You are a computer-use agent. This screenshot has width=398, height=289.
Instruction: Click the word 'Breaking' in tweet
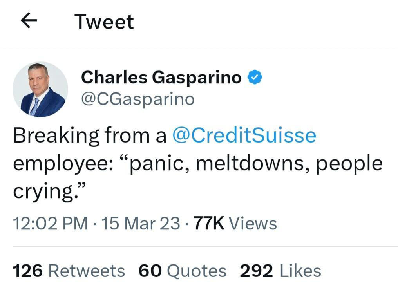[x=56, y=136]
